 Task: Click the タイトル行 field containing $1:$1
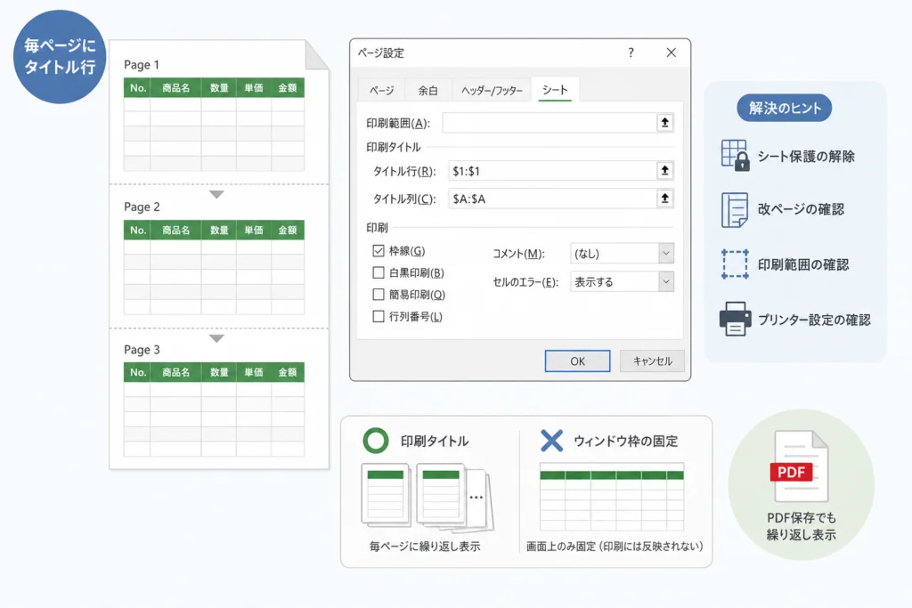[x=552, y=171]
